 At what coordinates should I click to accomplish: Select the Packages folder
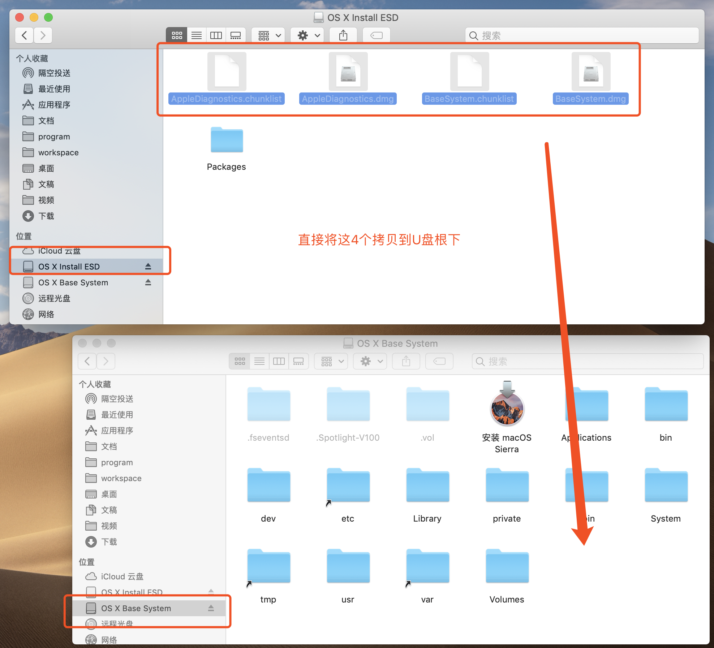(x=227, y=149)
